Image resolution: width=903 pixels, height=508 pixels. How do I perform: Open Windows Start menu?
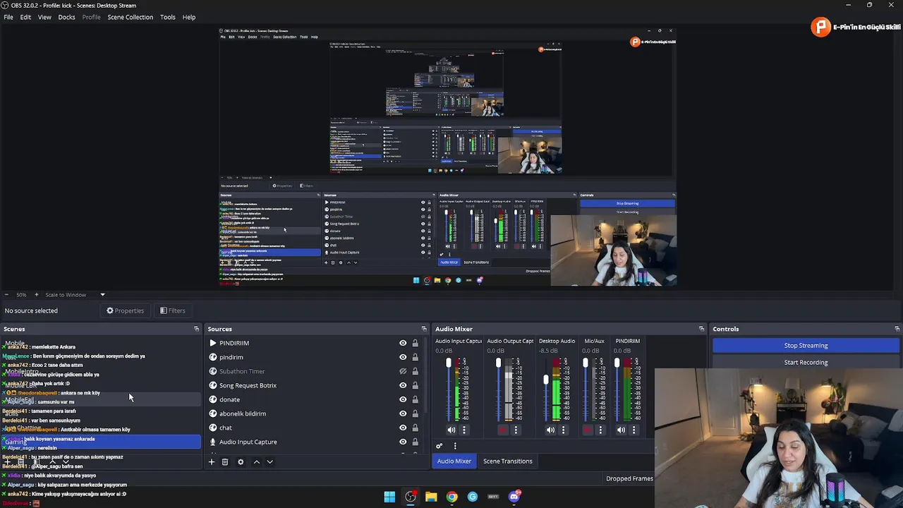pos(389,497)
